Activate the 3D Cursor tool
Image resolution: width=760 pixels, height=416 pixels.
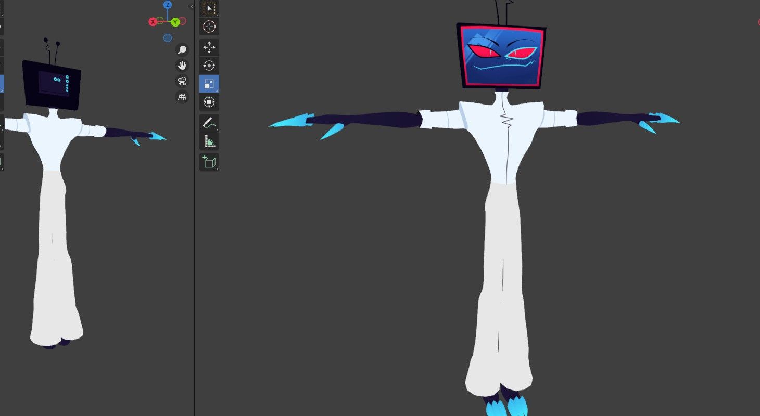click(x=209, y=27)
